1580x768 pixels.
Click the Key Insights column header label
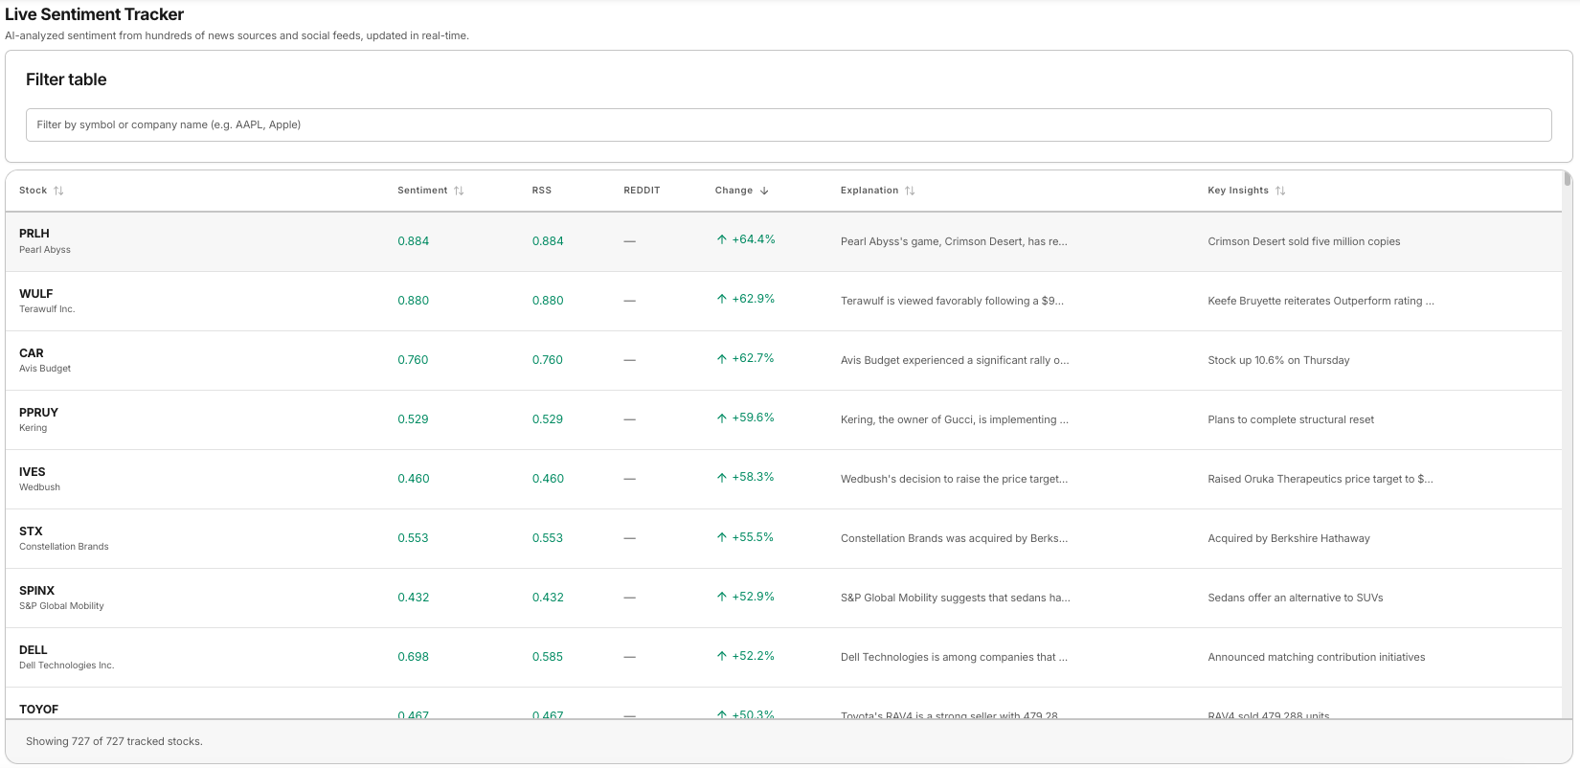coord(1238,191)
